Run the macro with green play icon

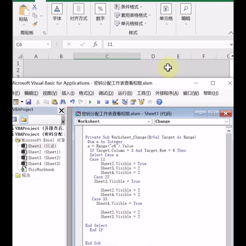click(x=90, y=102)
